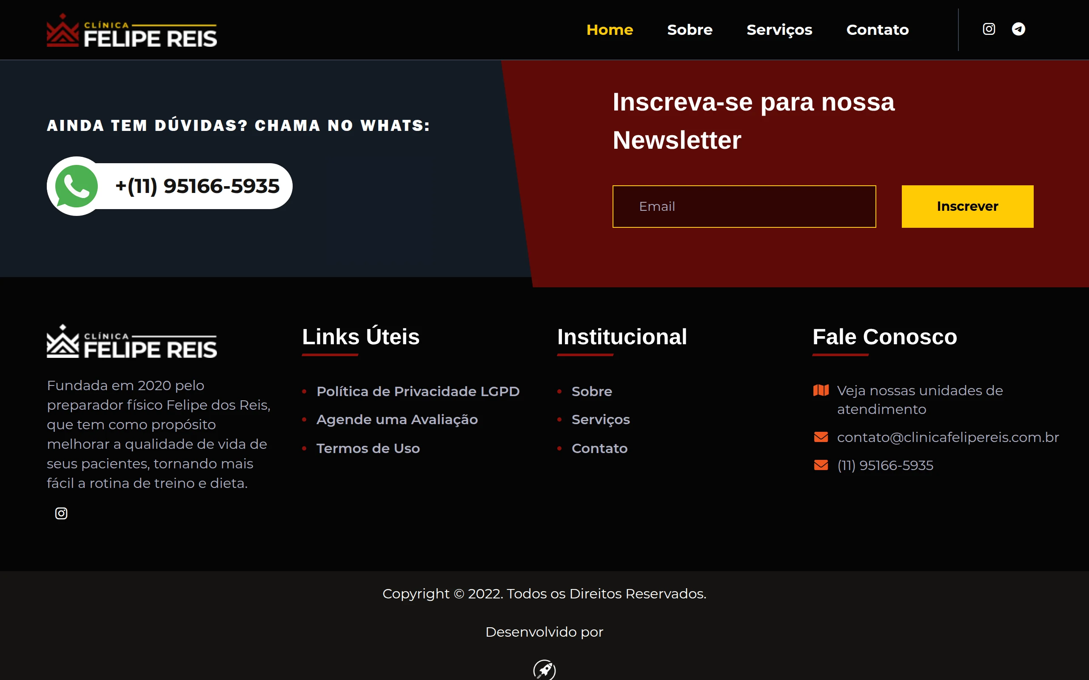Open Agende uma Avaliação link

point(397,419)
